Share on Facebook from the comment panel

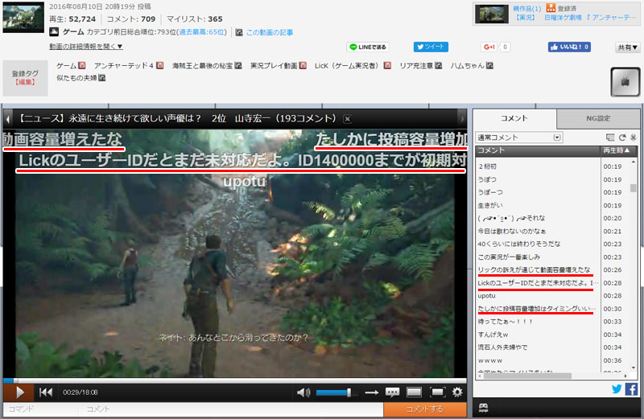coord(631,388)
